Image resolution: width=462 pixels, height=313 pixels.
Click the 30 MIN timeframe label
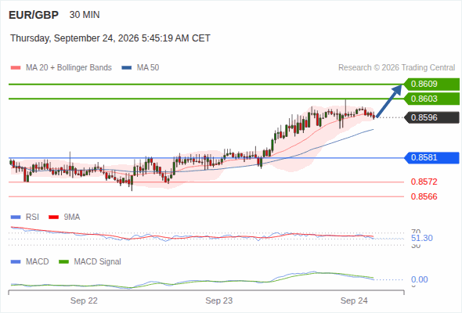[x=85, y=15]
